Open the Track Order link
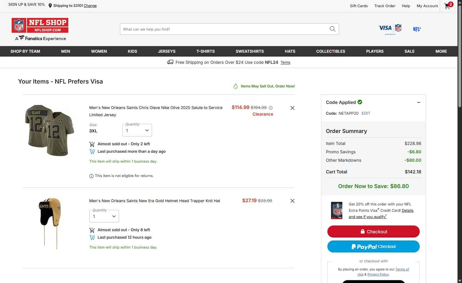 (385, 6)
